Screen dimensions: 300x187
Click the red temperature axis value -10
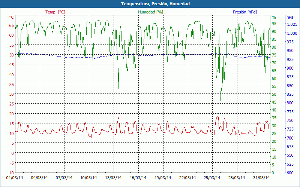pyautogui.click(x=11, y=173)
